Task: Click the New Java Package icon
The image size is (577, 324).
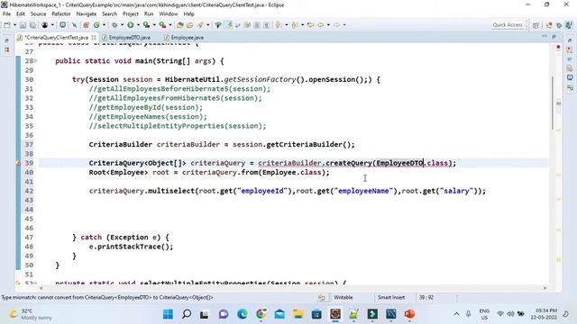Action: pyautogui.click(x=86, y=25)
